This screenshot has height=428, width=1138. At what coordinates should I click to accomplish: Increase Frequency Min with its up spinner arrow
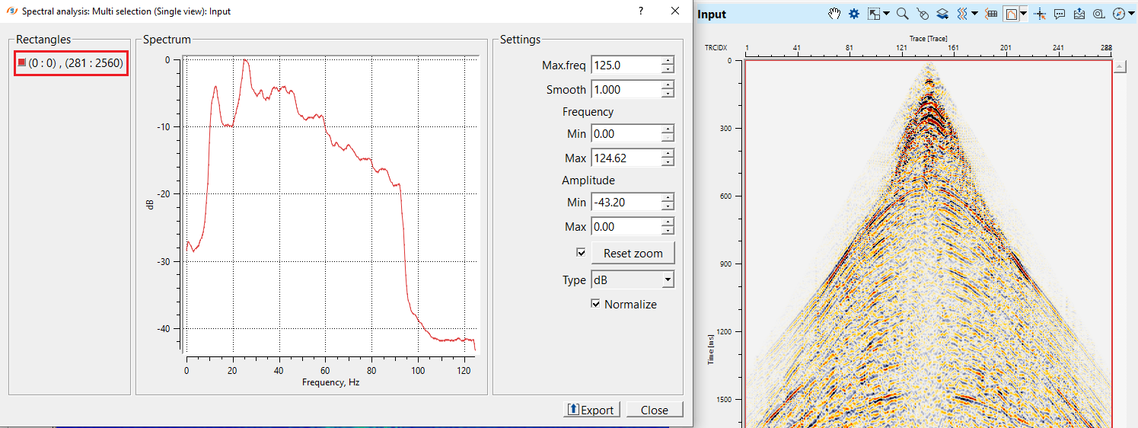click(x=668, y=129)
